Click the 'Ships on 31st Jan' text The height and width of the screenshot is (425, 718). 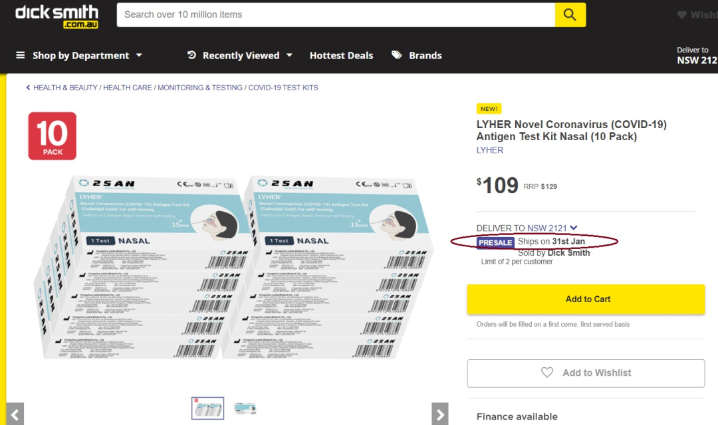pos(552,242)
